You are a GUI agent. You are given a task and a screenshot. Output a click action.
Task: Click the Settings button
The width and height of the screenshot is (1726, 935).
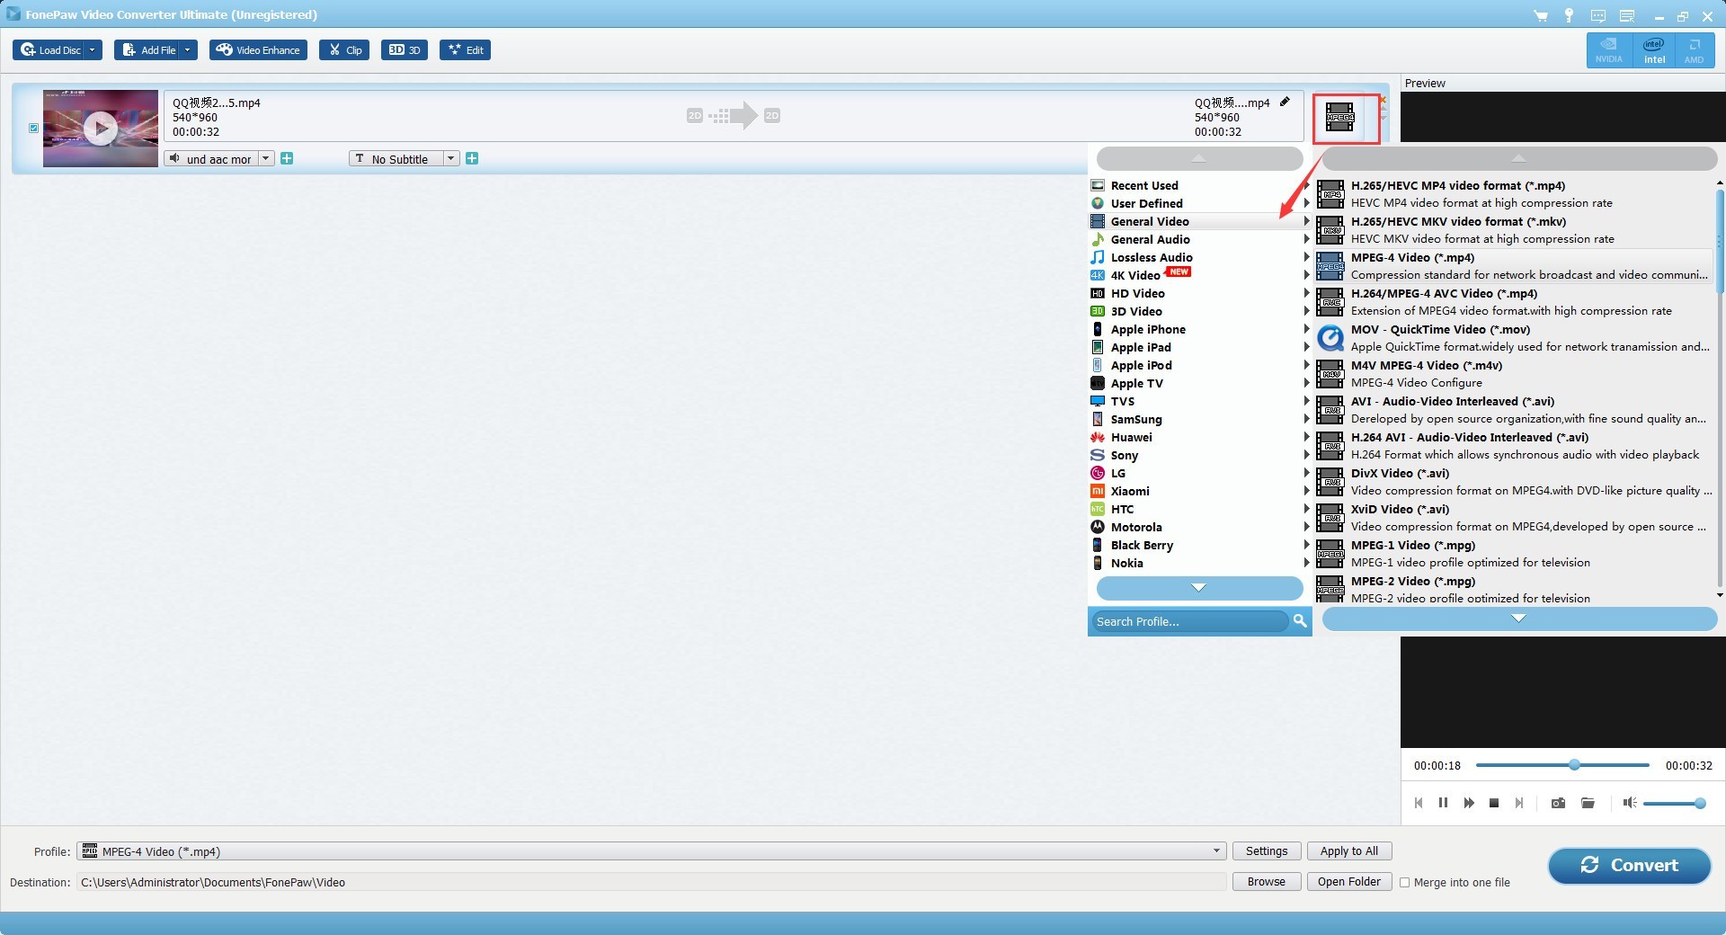point(1267,851)
